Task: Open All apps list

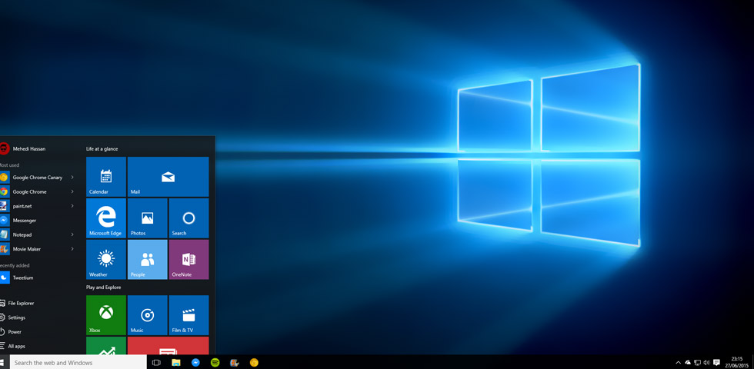Action: pos(16,346)
